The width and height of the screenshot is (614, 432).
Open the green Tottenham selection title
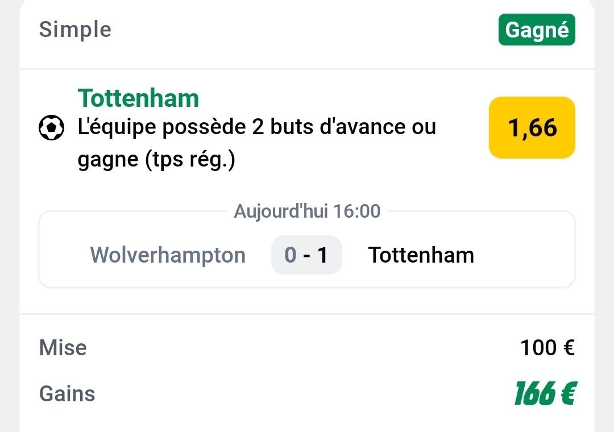[138, 98]
